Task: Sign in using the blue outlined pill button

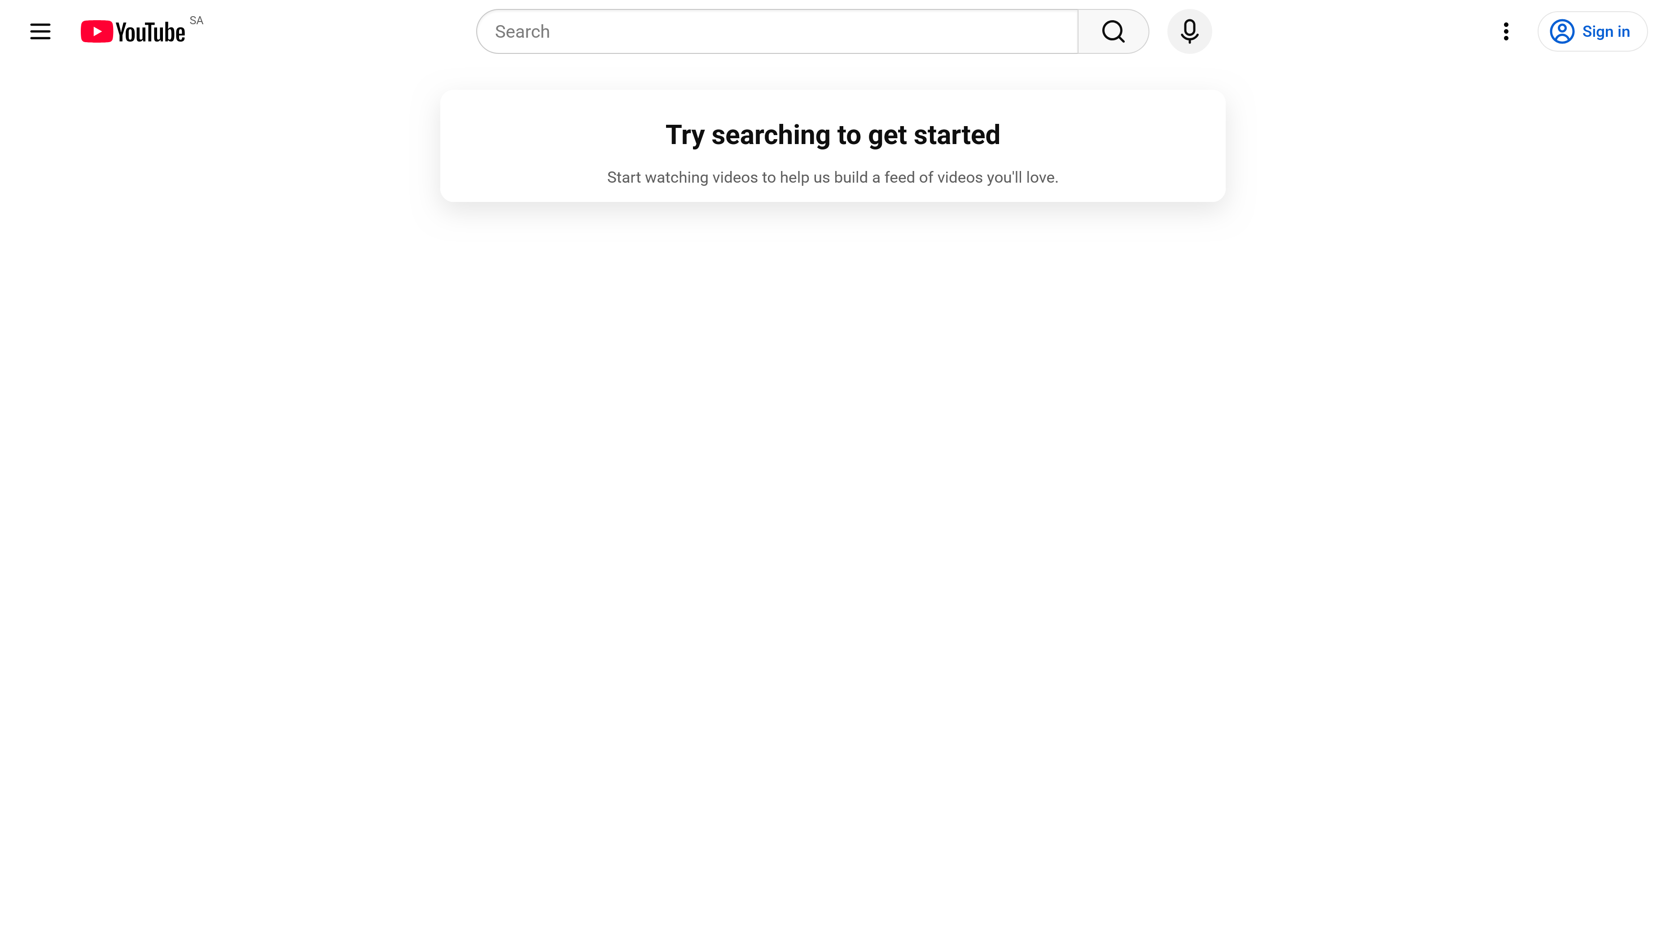Action: point(1592,31)
